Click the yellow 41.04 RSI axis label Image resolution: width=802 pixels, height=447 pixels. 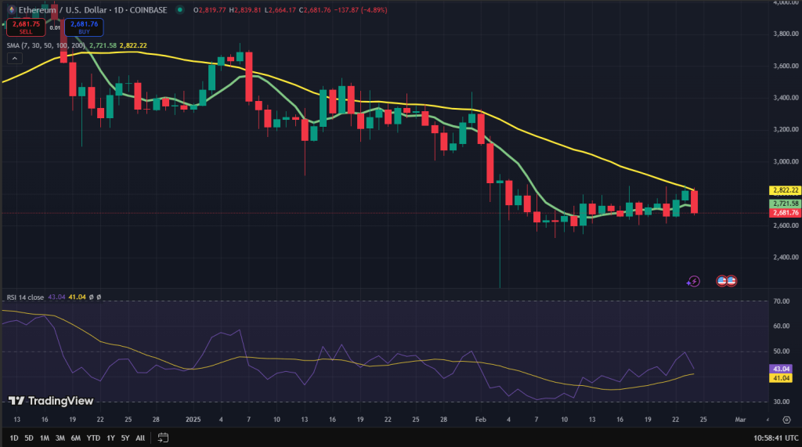click(x=781, y=378)
